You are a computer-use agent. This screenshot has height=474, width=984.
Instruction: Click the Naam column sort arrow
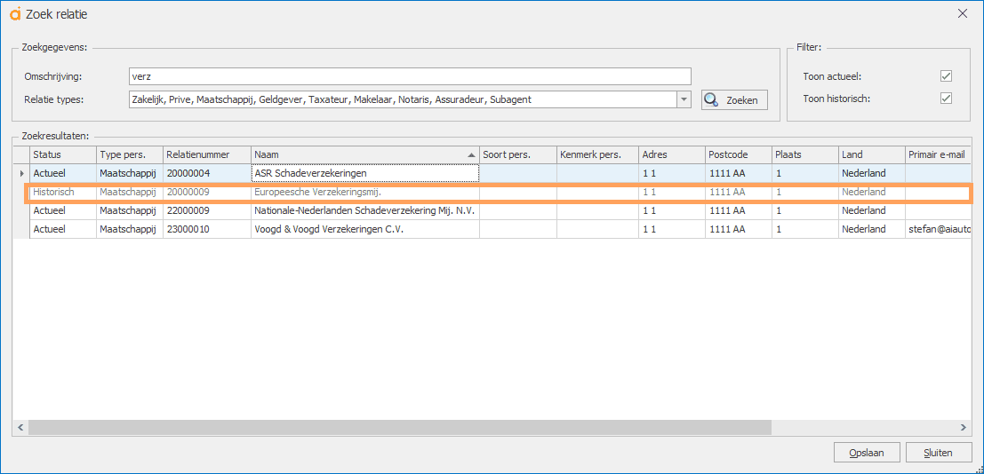(471, 154)
